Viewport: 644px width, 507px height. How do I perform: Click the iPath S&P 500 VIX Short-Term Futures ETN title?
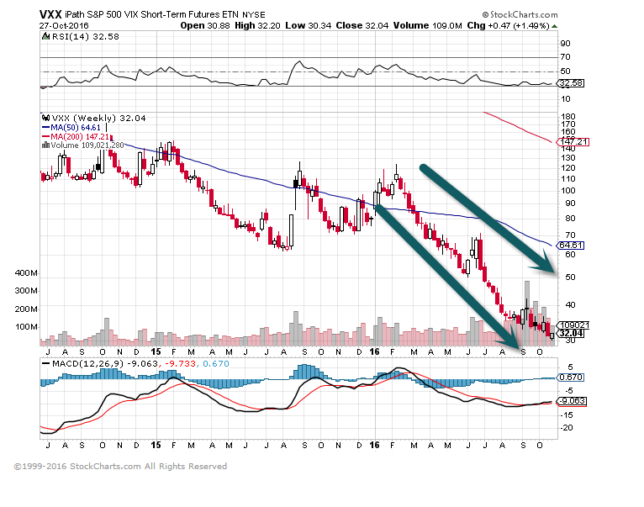(x=151, y=14)
